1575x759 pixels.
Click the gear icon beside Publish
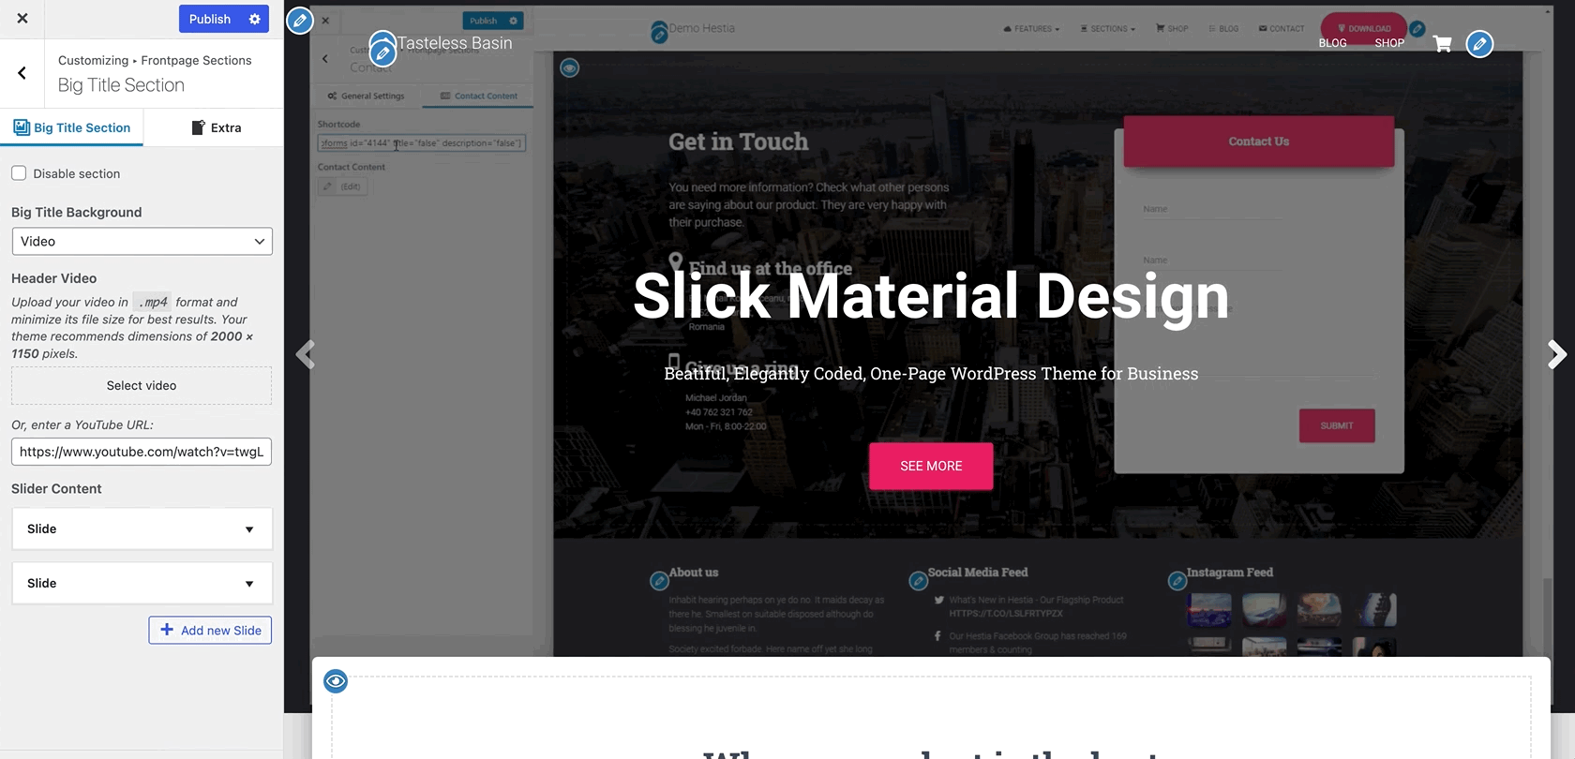(254, 19)
